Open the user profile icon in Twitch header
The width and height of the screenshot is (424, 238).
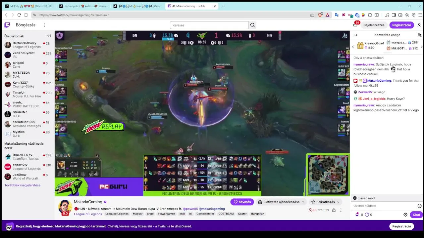419,25
